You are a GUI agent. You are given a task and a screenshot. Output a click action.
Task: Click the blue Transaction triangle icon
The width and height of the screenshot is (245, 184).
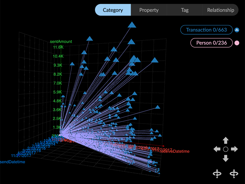pyautogui.click(x=237, y=30)
